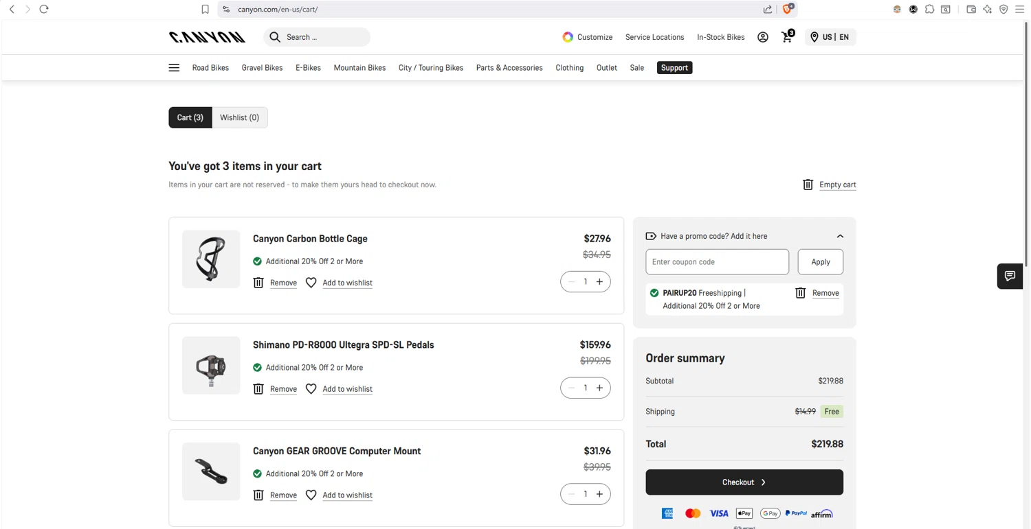Open Service Locations link
The height and width of the screenshot is (529, 1031).
[654, 37]
